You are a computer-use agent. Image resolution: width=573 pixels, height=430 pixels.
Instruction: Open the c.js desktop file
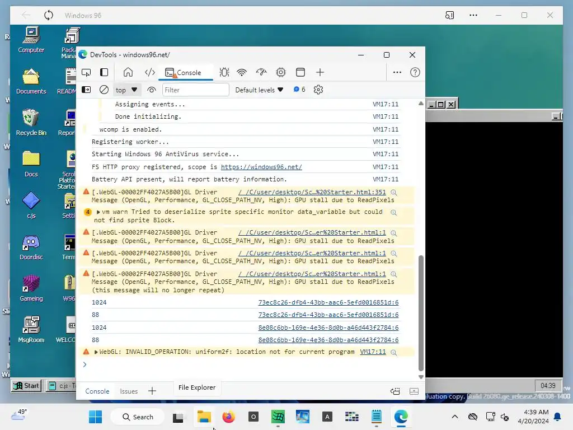click(31, 205)
